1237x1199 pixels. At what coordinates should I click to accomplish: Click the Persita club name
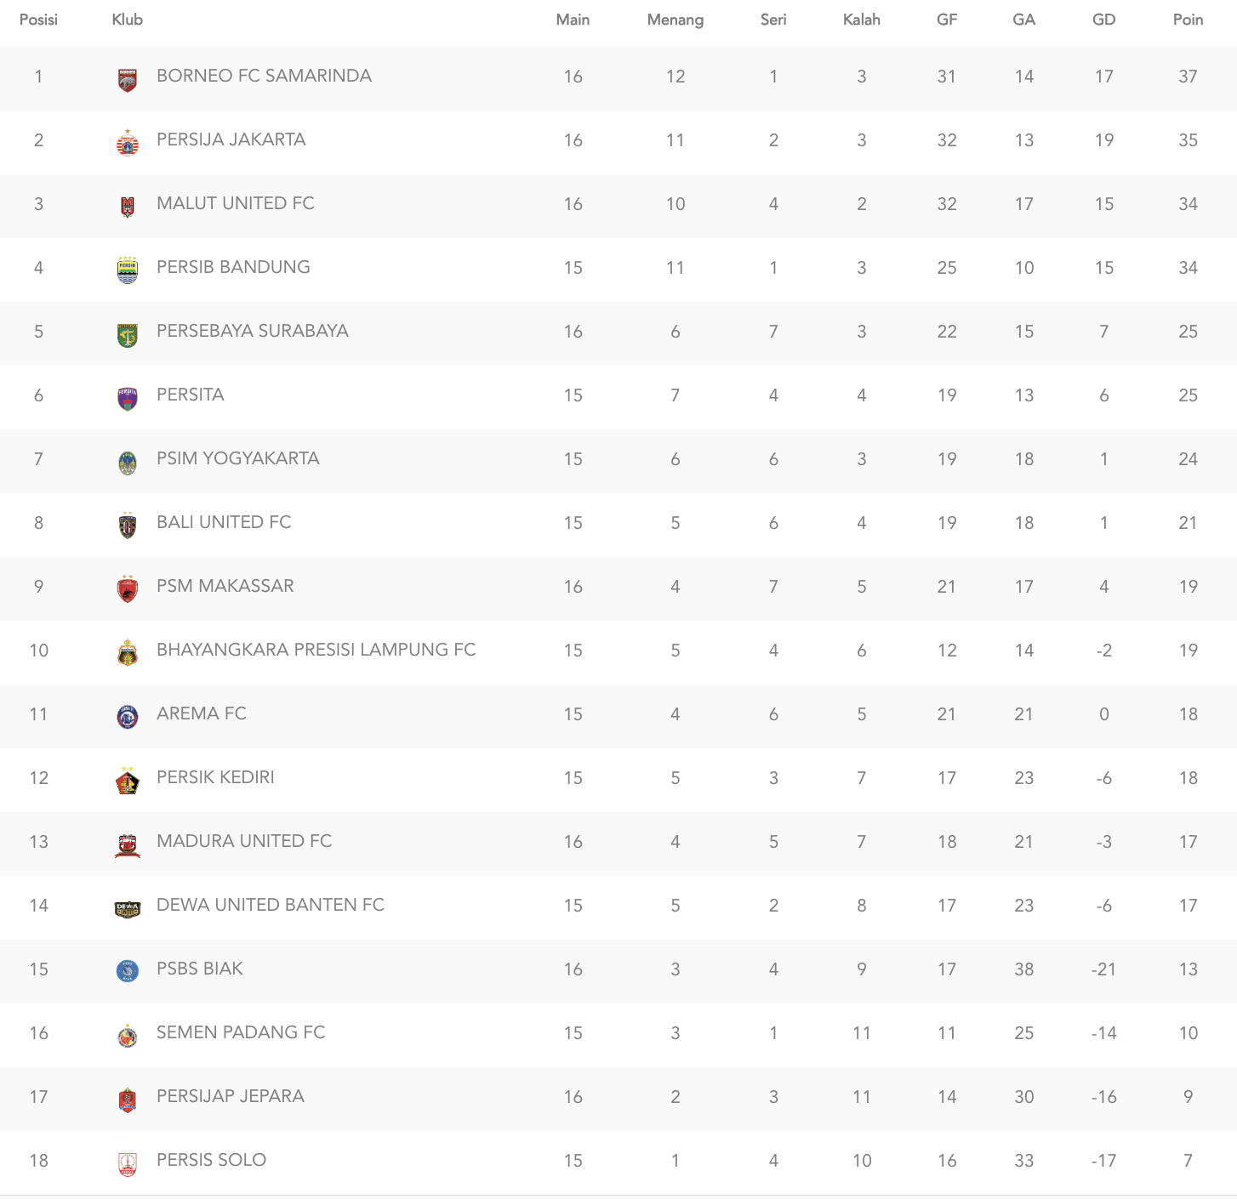tap(190, 395)
